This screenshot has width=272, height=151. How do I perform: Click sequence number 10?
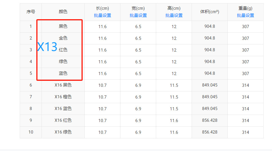click(x=31, y=132)
